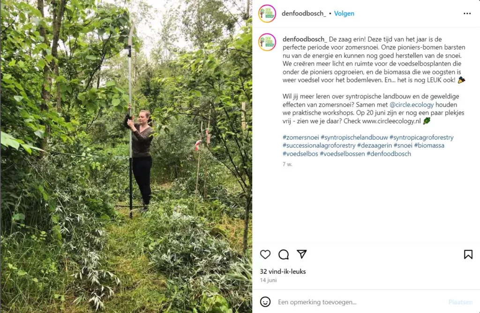The image size is (480, 313).
Task: Like the post with heart icon
Action: (x=265, y=255)
